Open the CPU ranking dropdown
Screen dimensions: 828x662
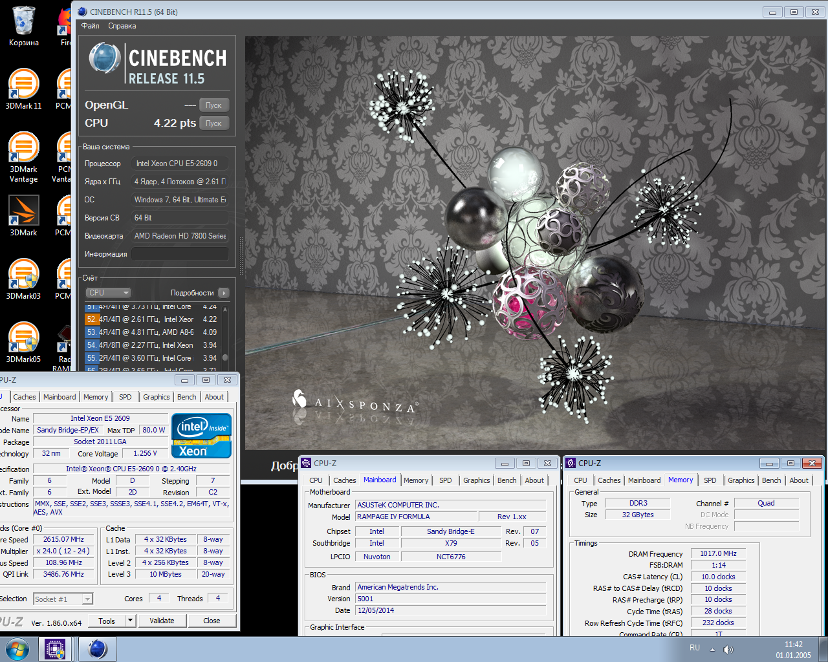[x=109, y=293]
